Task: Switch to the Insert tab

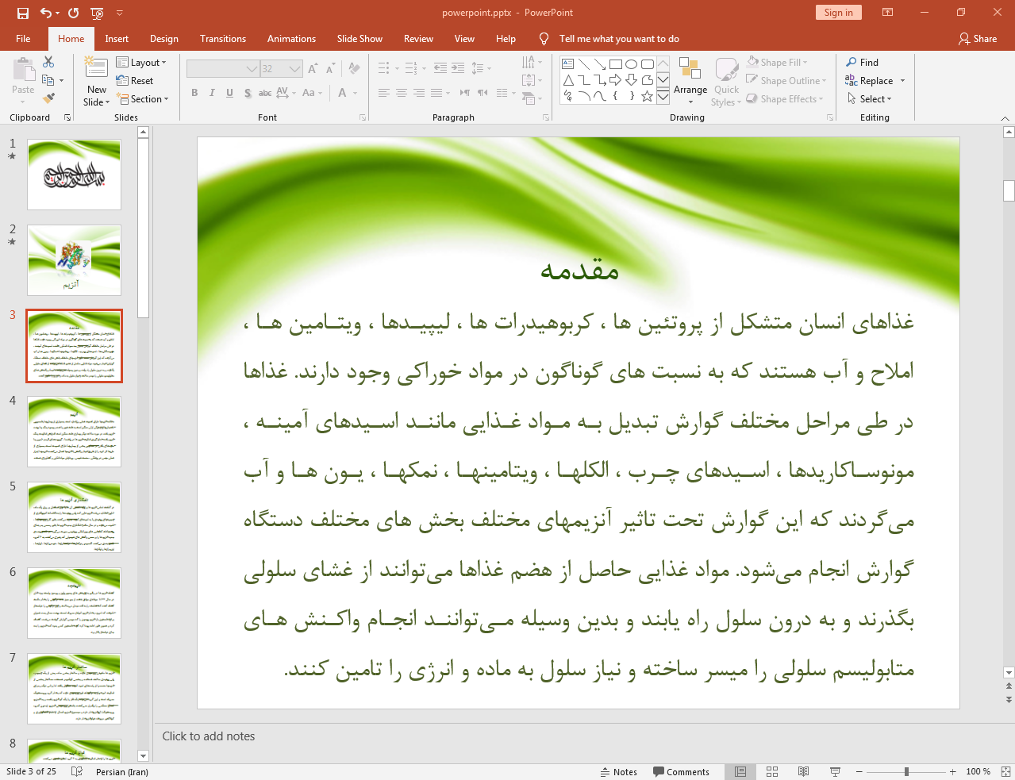Action: point(117,38)
